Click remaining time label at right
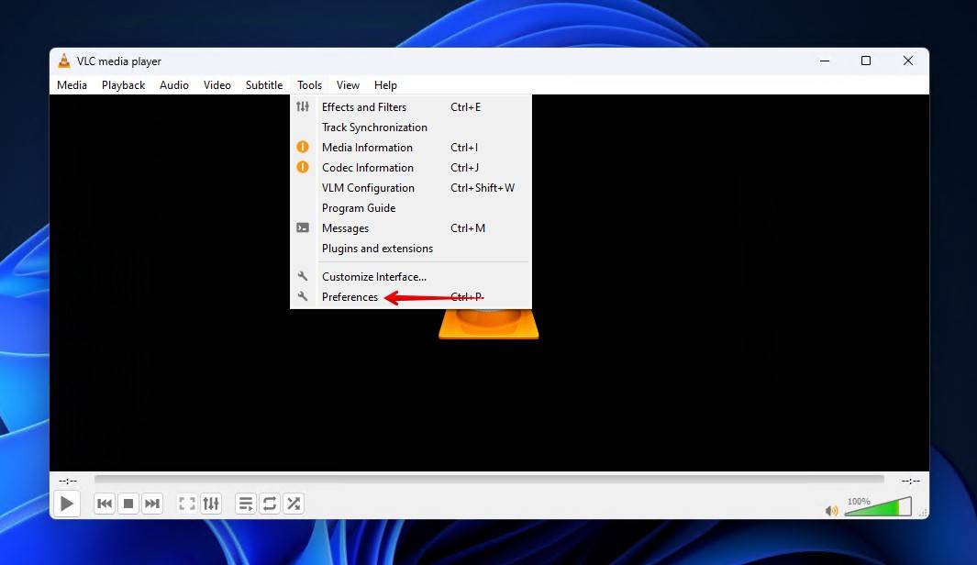Viewport: 977px width, 565px height. pyautogui.click(x=910, y=481)
